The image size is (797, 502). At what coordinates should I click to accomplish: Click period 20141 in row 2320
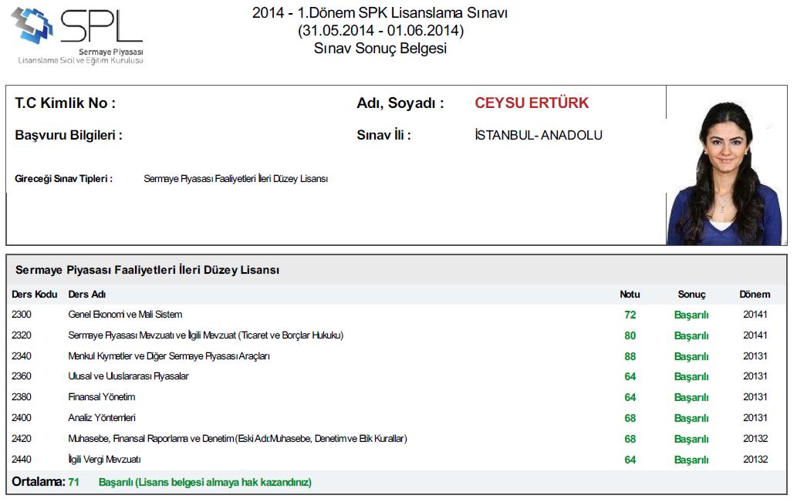coord(755,335)
